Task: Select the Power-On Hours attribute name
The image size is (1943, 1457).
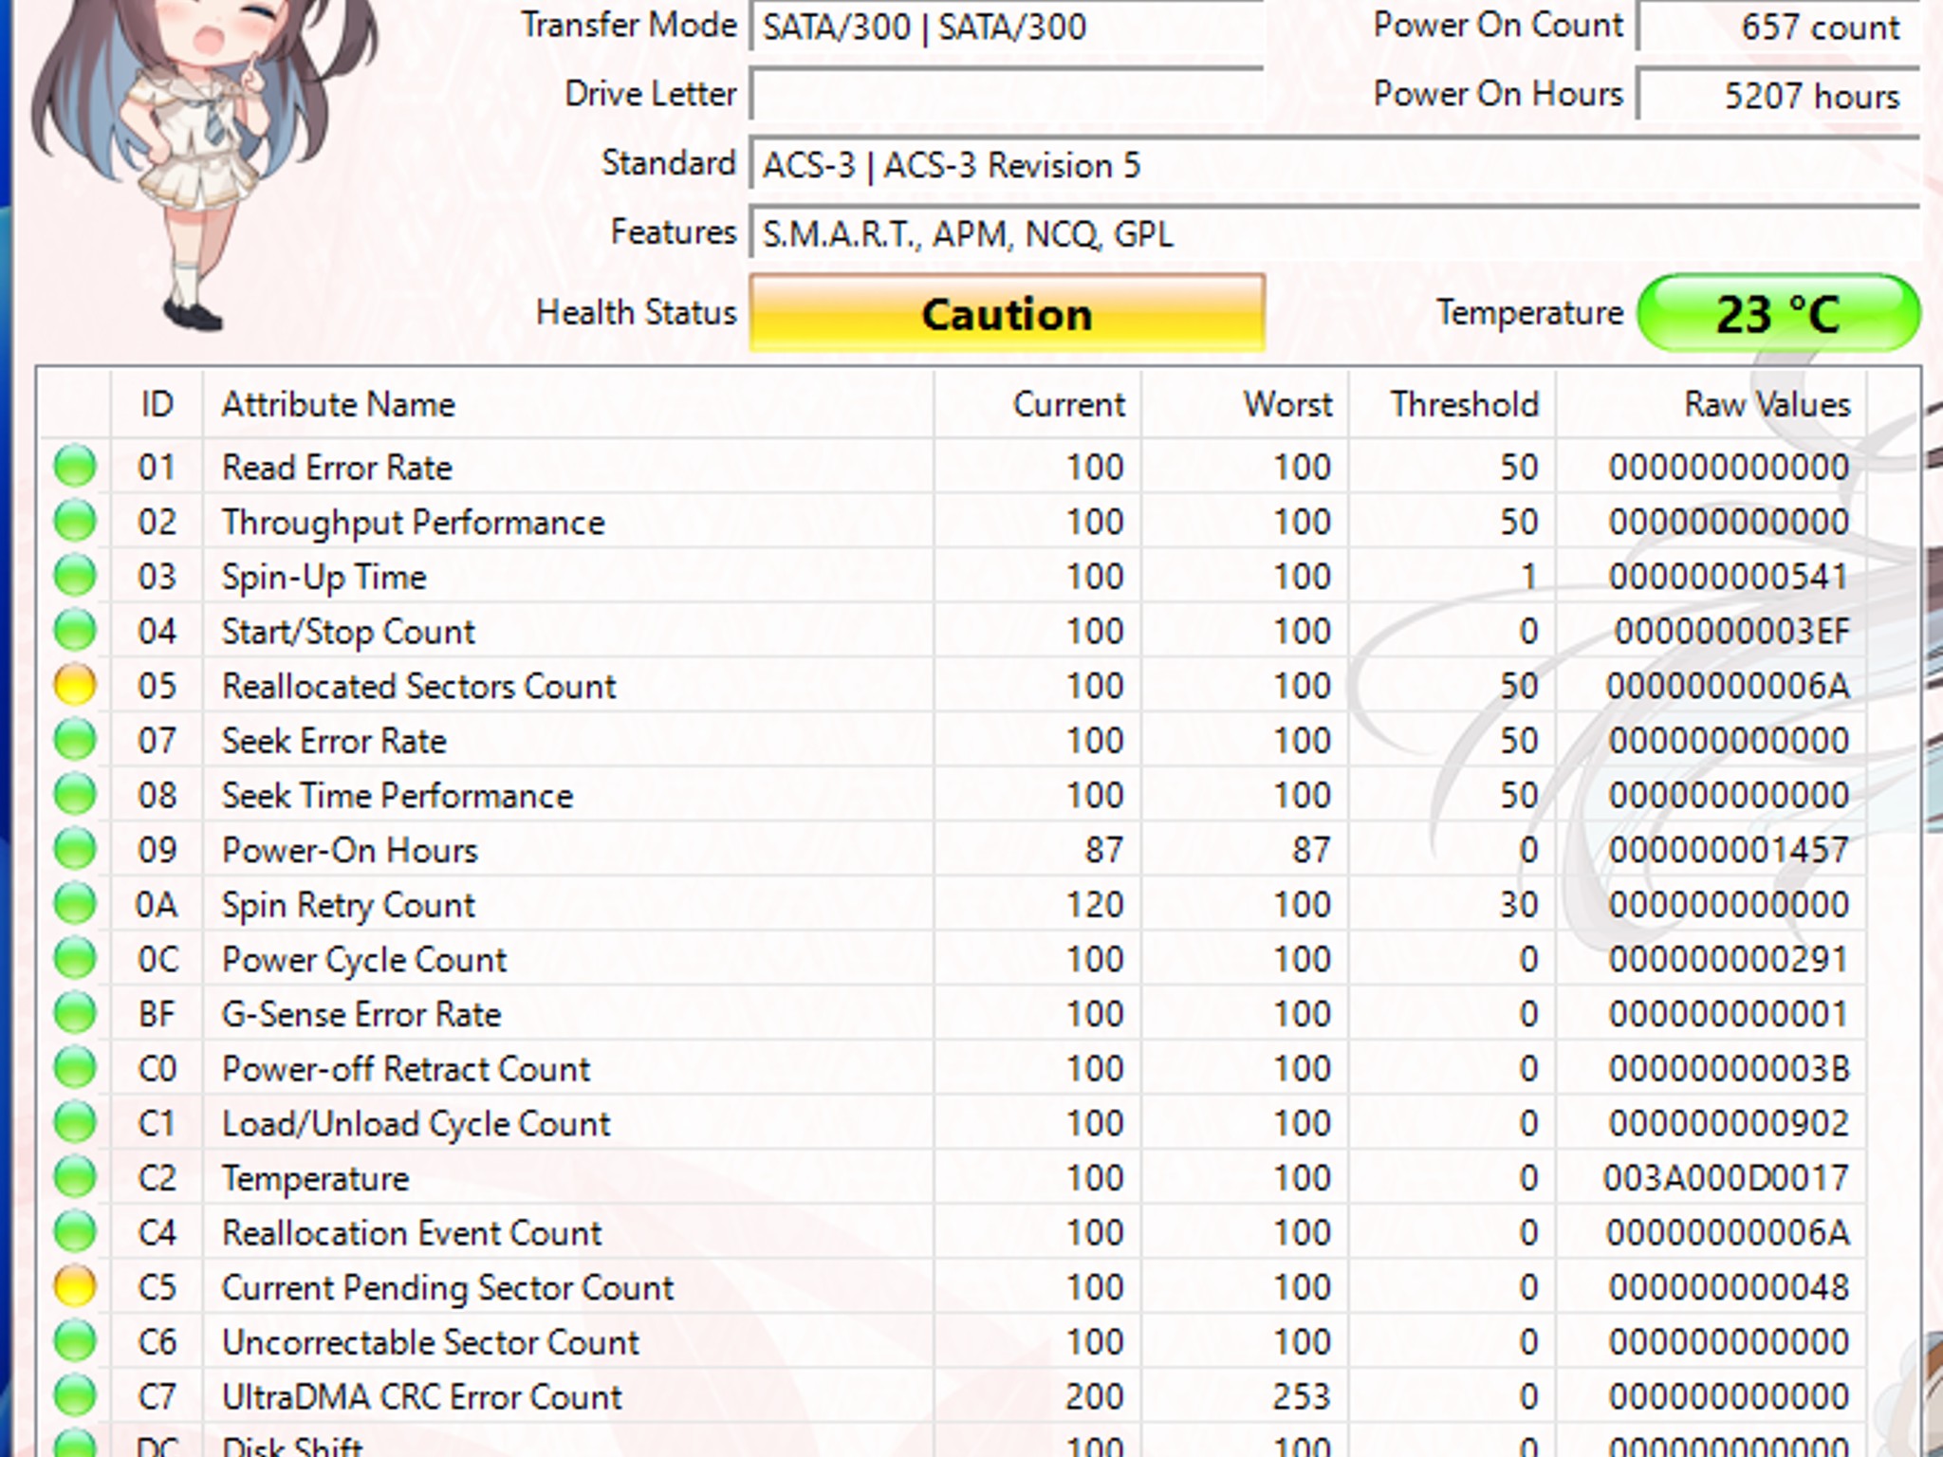Action: click(349, 850)
